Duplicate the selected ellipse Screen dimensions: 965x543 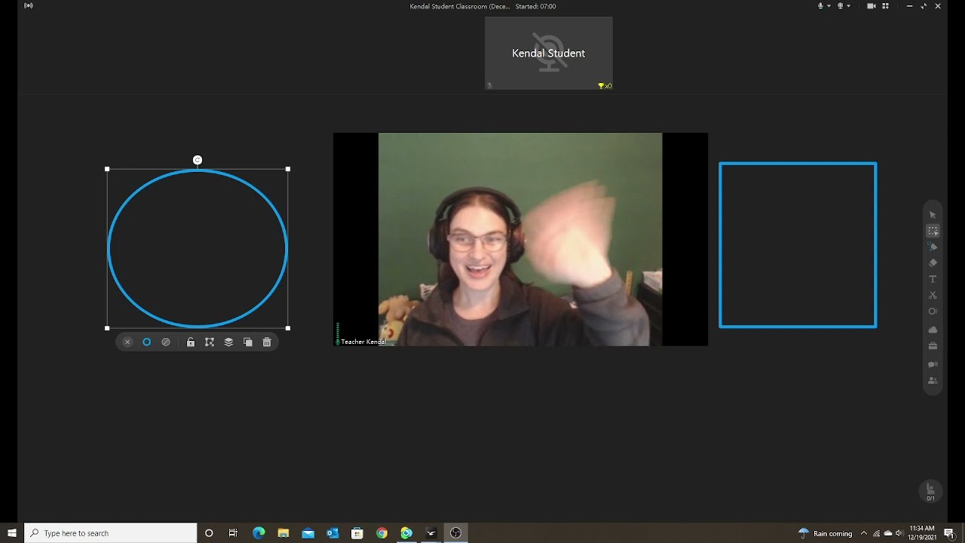[248, 342]
